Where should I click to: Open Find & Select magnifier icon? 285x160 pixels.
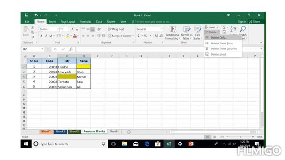coord(243,28)
